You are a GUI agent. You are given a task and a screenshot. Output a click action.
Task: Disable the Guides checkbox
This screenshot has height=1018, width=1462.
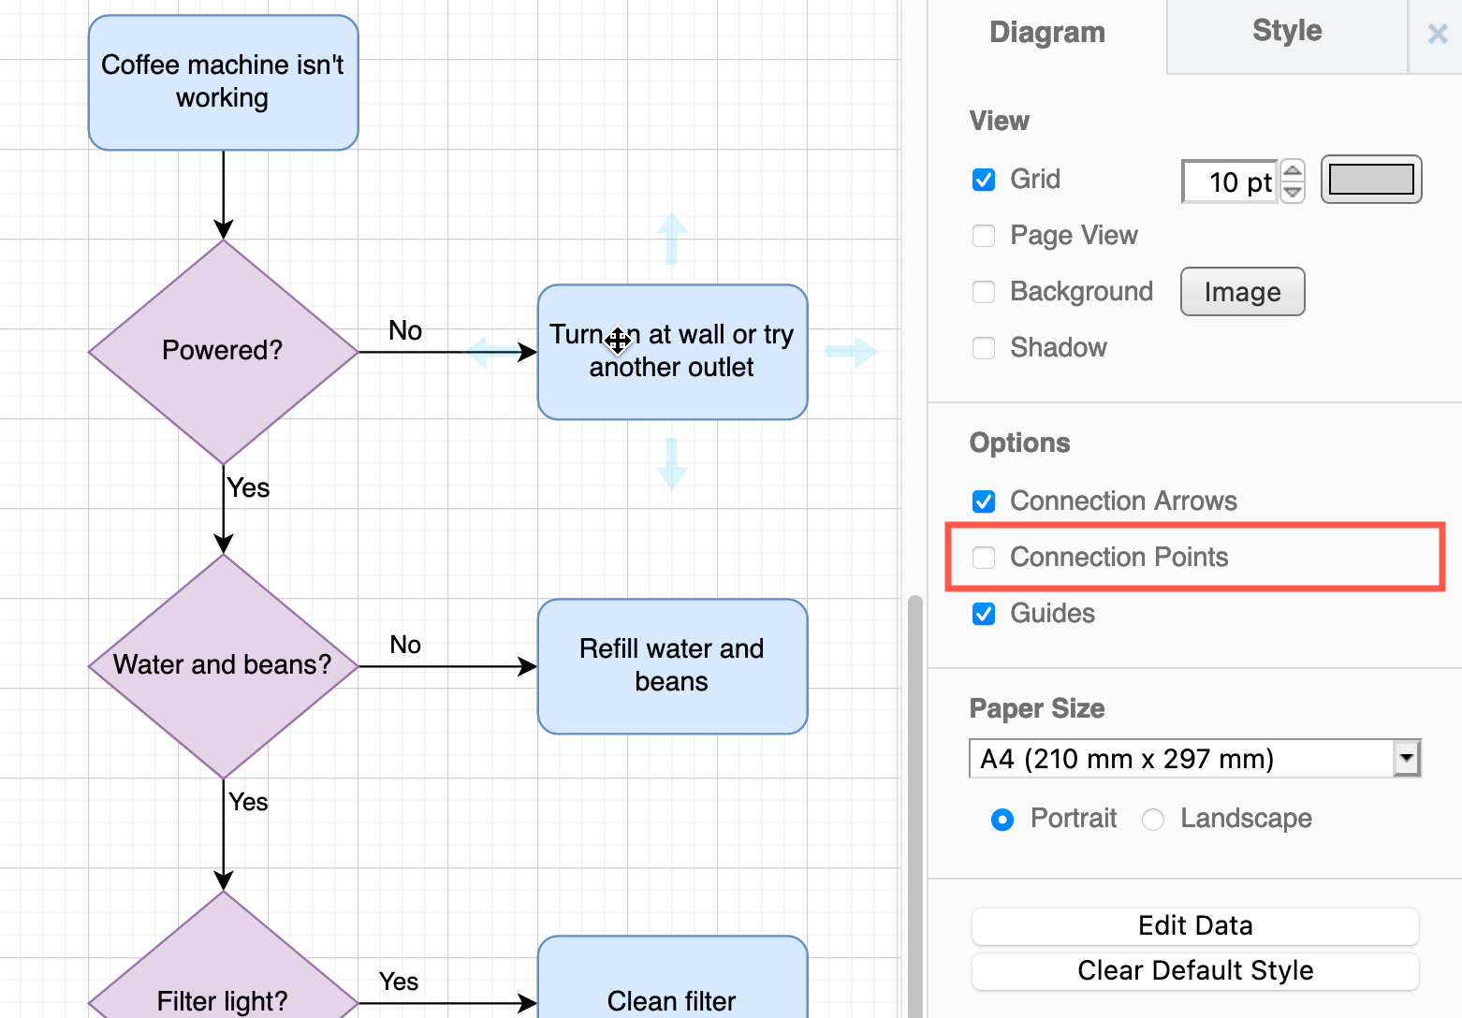point(984,614)
